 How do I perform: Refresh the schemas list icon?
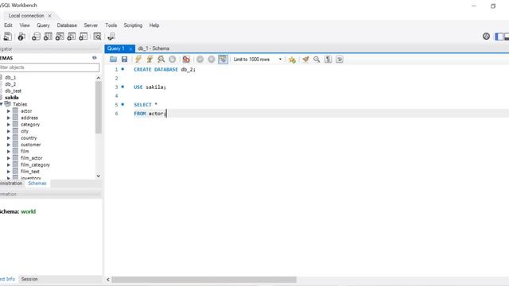95,58
